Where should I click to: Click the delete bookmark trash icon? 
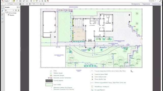point(13,10)
